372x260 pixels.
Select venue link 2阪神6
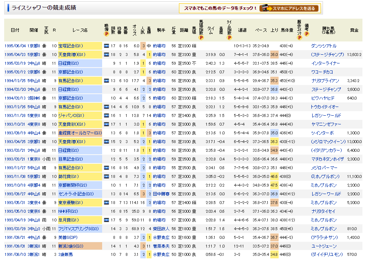pos(34,98)
